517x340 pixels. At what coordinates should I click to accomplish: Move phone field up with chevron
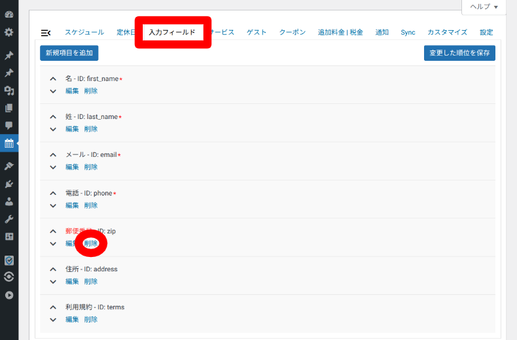click(x=53, y=194)
